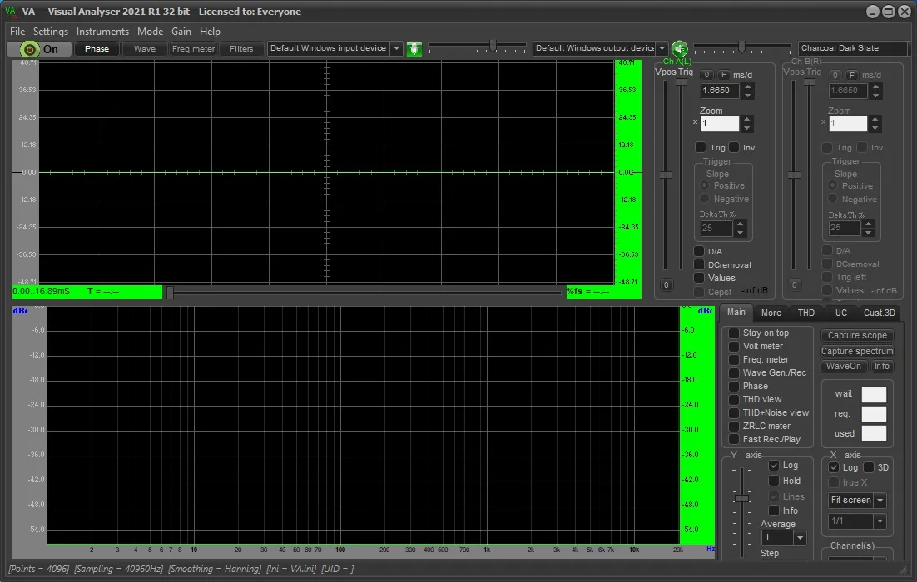The width and height of the screenshot is (917, 582).
Task: Click the Capture spectrum button
Action: click(x=857, y=351)
